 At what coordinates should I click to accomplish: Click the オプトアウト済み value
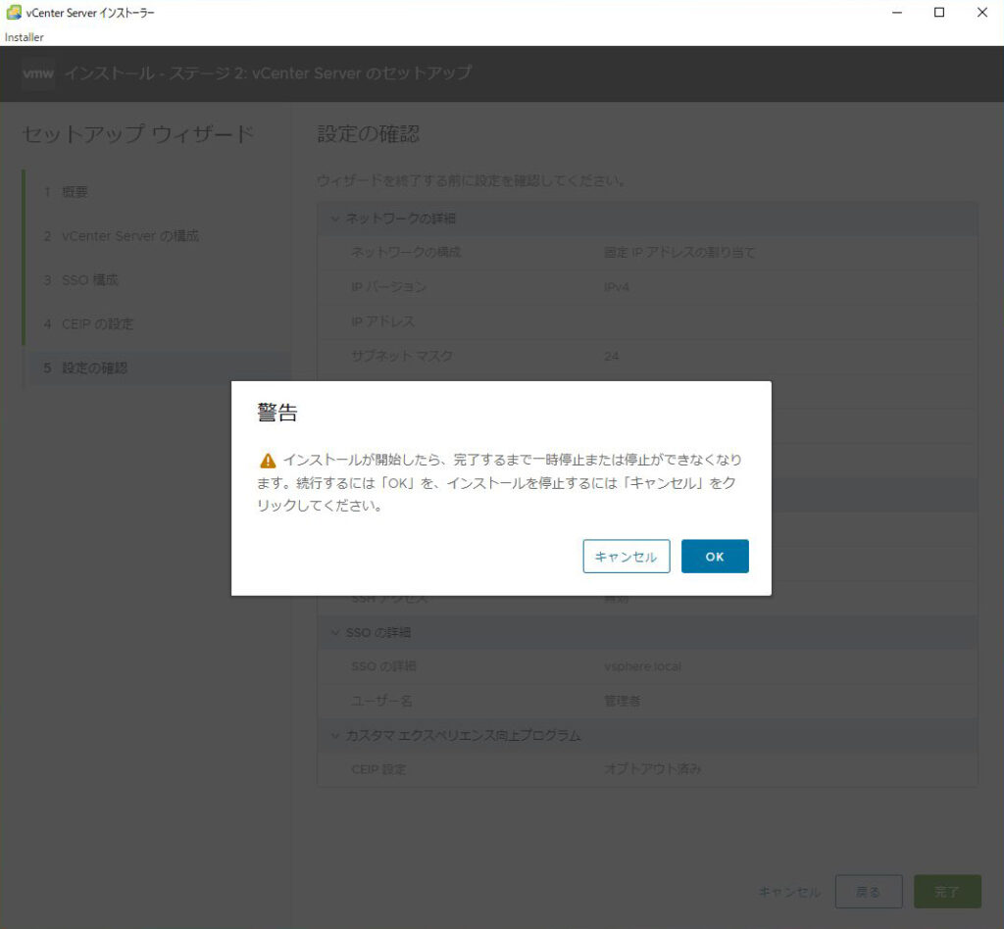(652, 769)
